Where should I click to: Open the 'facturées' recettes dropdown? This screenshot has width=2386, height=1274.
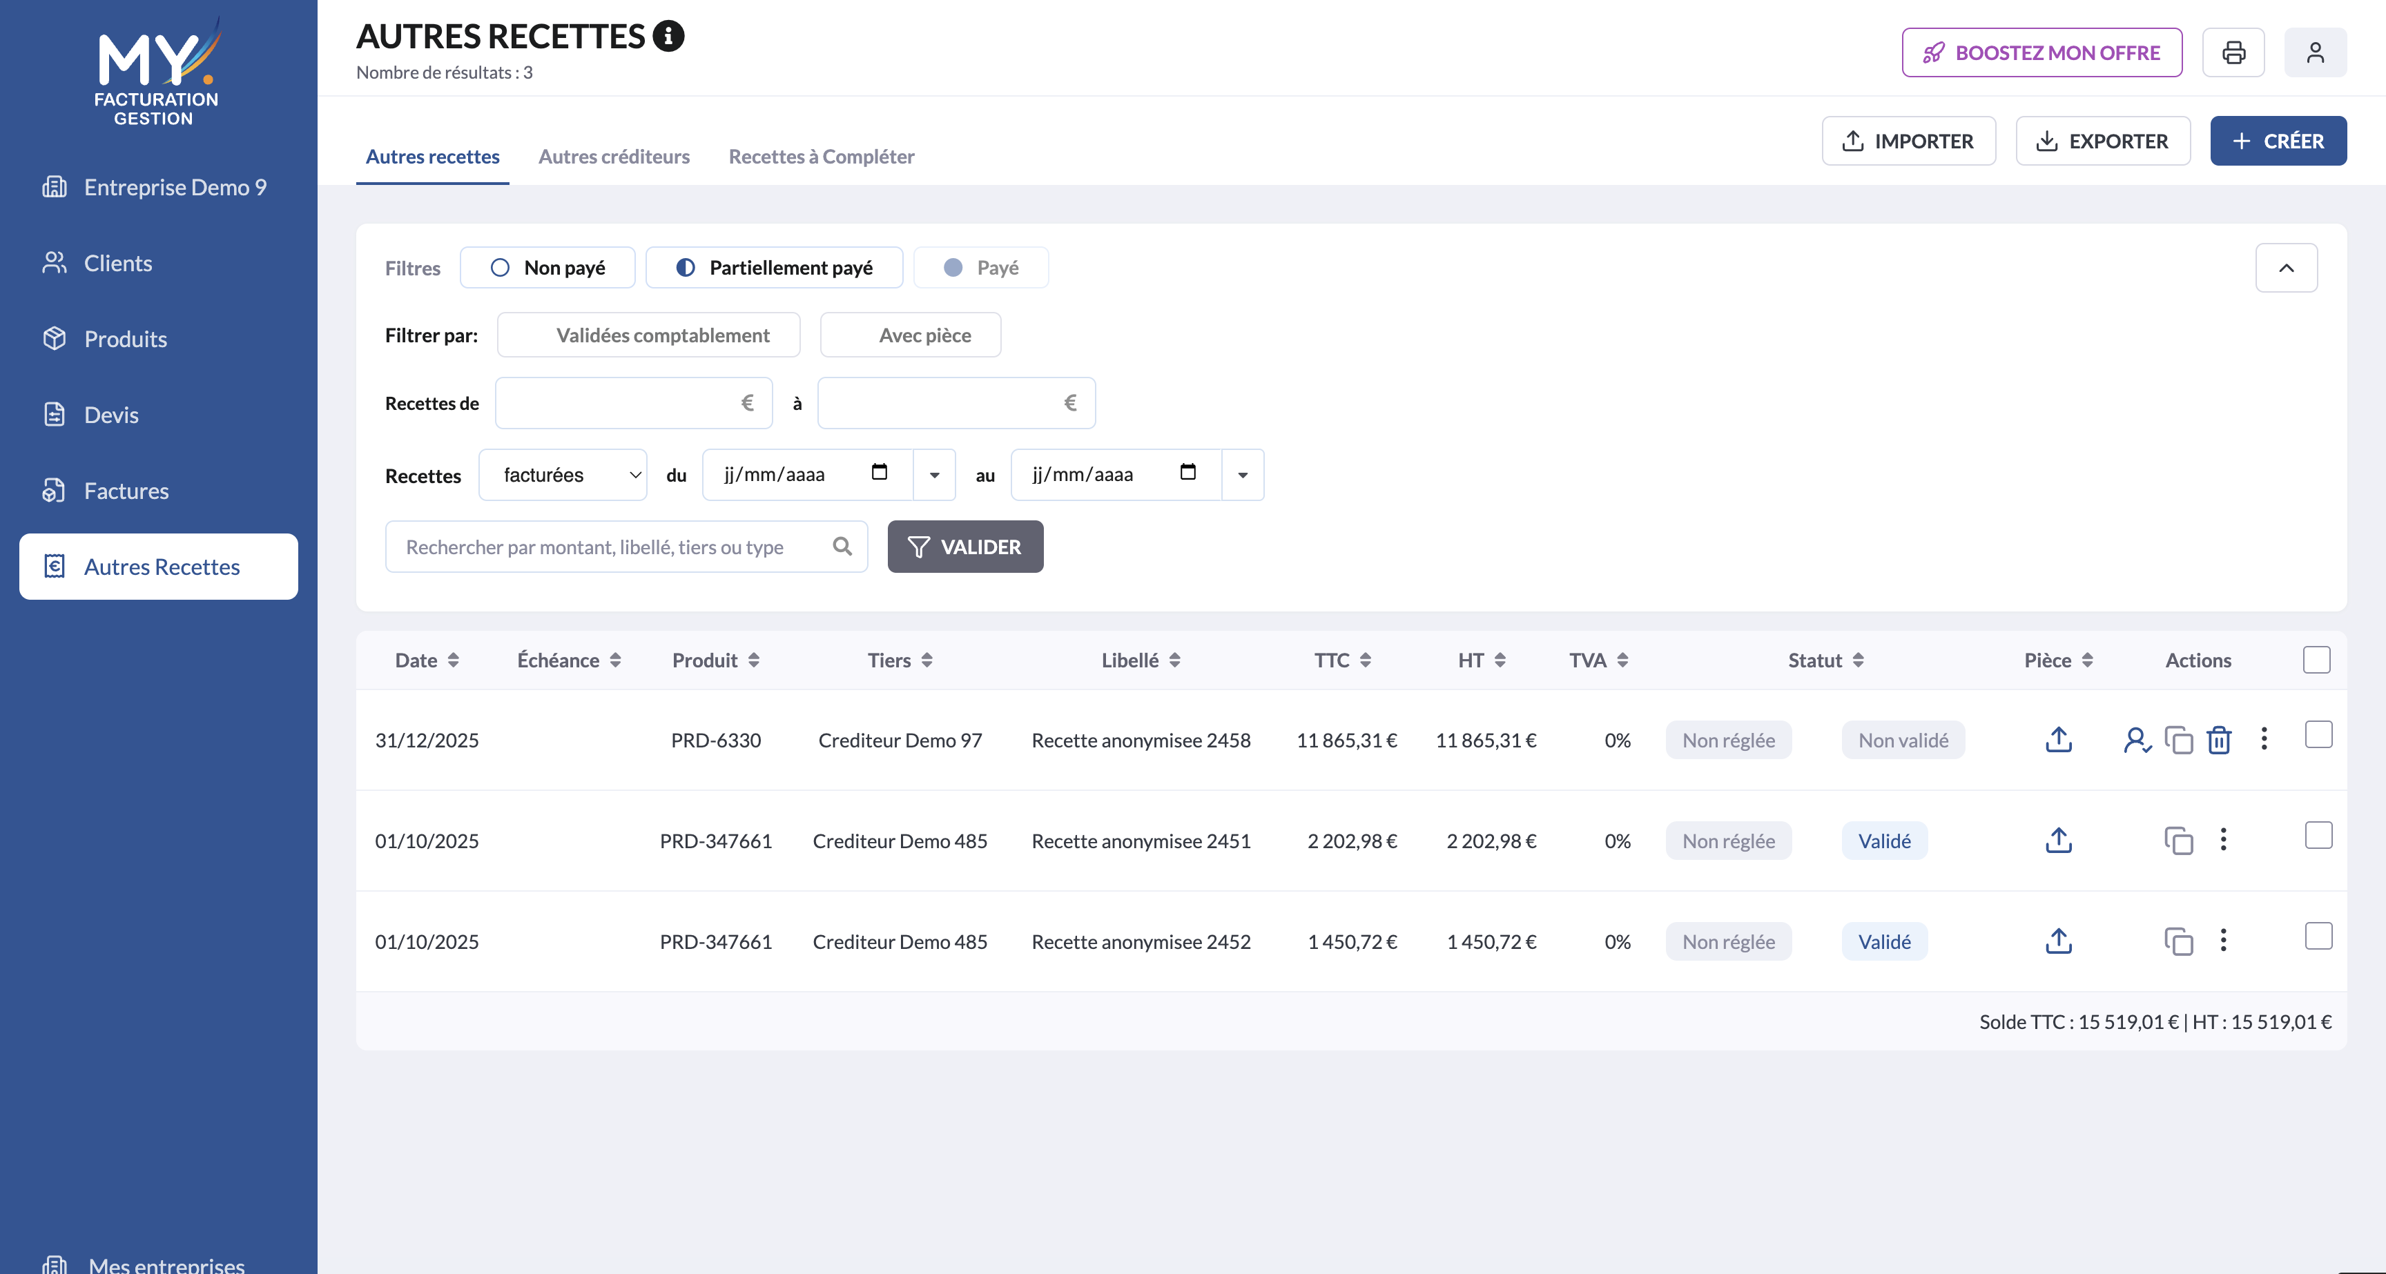pos(563,475)
